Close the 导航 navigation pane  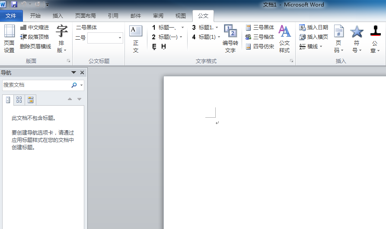tap(82, 73)
